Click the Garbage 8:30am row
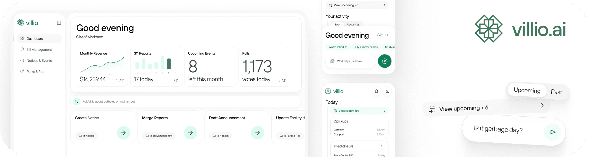Viewport: 589px width, 157px height. coord(359,130)
